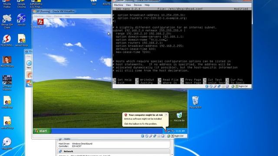Click USB indicator in Debian VM status bar
The height and width of the screenshot is (156, 278).
tap(215, 86)
